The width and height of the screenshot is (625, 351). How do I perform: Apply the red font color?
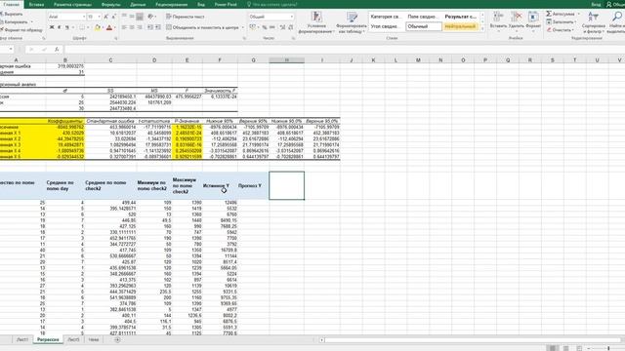tap(109, 27)
